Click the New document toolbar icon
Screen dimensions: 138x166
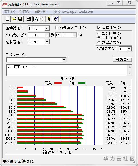7,19
